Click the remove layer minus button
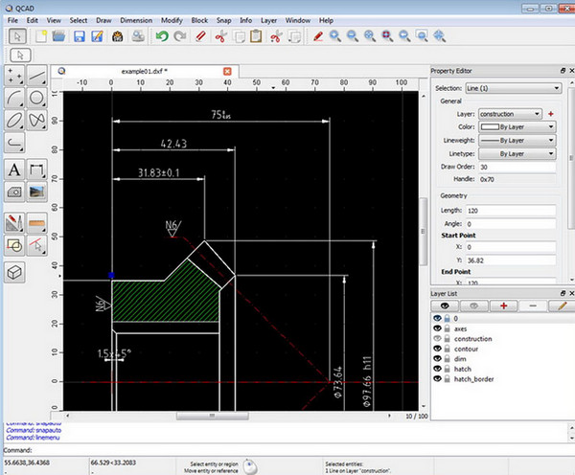The height and width of the screenshot is (475, 575). [533, 305]
